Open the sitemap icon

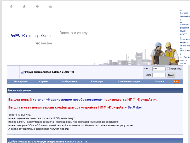pos(24,7)
